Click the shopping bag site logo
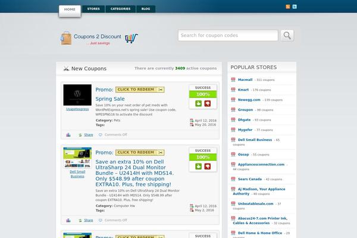The image size is (357, 238). 66,38
